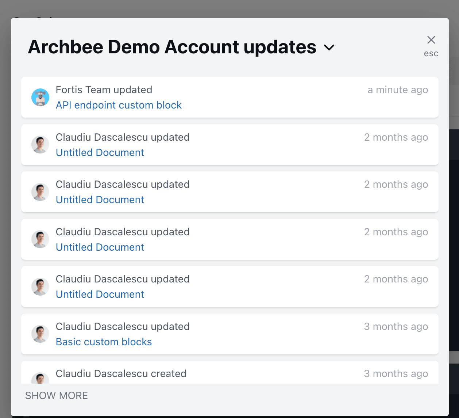Open the API endpoint custom block document
Viewport: 459px width, 418px height.
[119, 105]
